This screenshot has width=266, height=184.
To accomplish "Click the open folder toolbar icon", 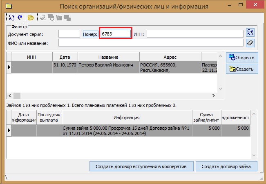I will (x=31, y=18).
